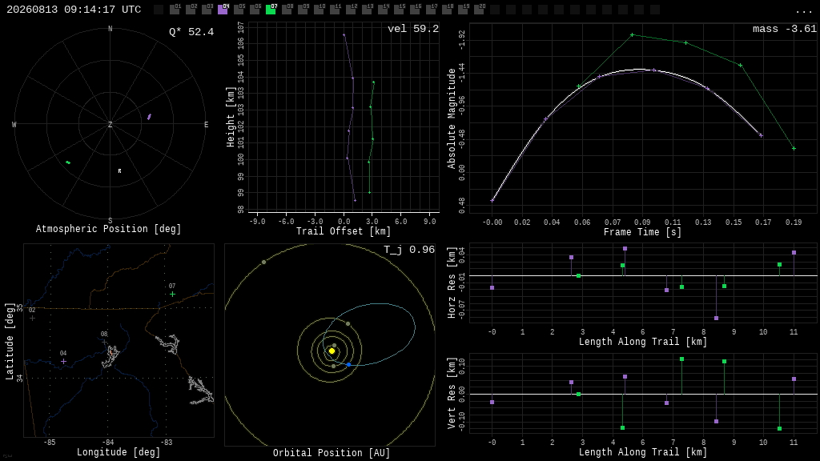Click the topmost purple point in height plot
The height and width of the screenshot is (461, 820).
click(344, 35)
